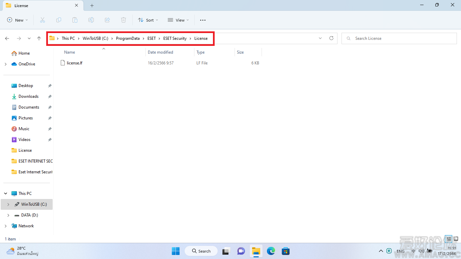Open address bar history dropdown
The width and height of the screenshot is (461, 259).
tap(320, 38)
